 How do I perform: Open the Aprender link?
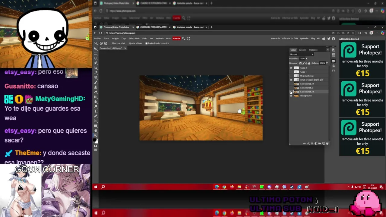(x=304, y=38)
